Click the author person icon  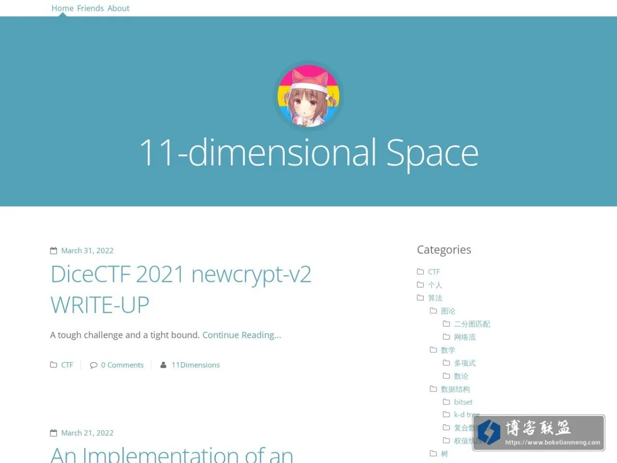coord(164,365)
